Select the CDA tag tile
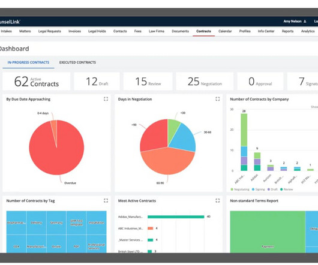 (x=16, y=244)
